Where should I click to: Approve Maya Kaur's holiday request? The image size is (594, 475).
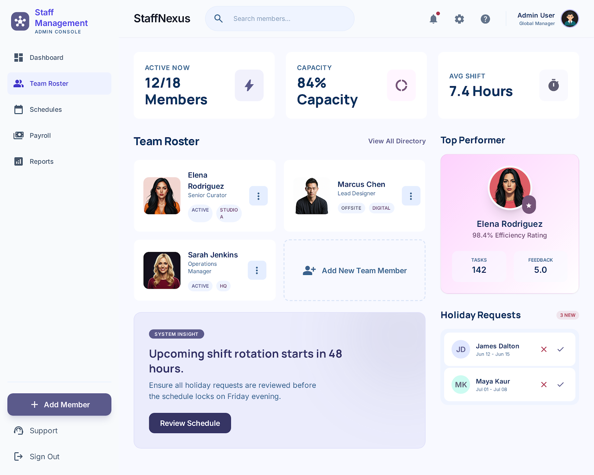click(x=561, y=384)
